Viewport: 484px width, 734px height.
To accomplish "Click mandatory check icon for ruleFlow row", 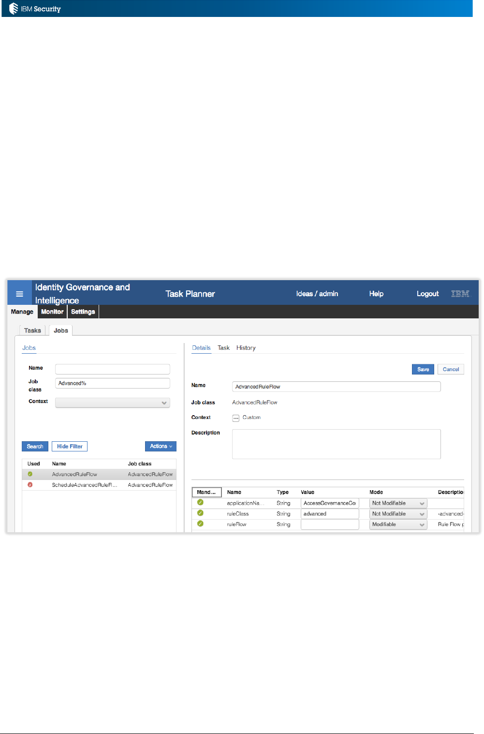I will pos(200,524).
